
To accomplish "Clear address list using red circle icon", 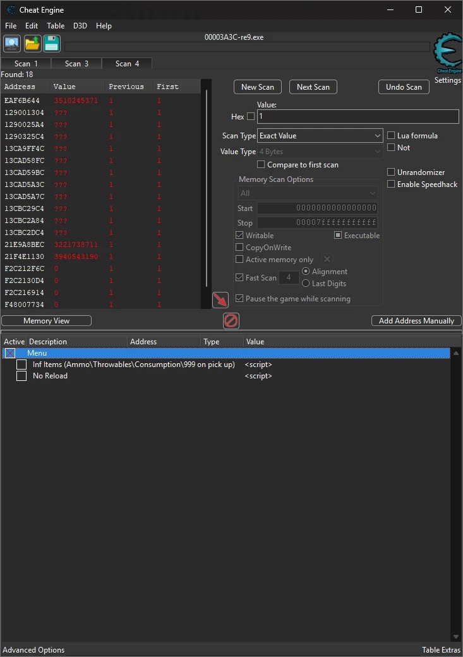I will tap(231, 321).
